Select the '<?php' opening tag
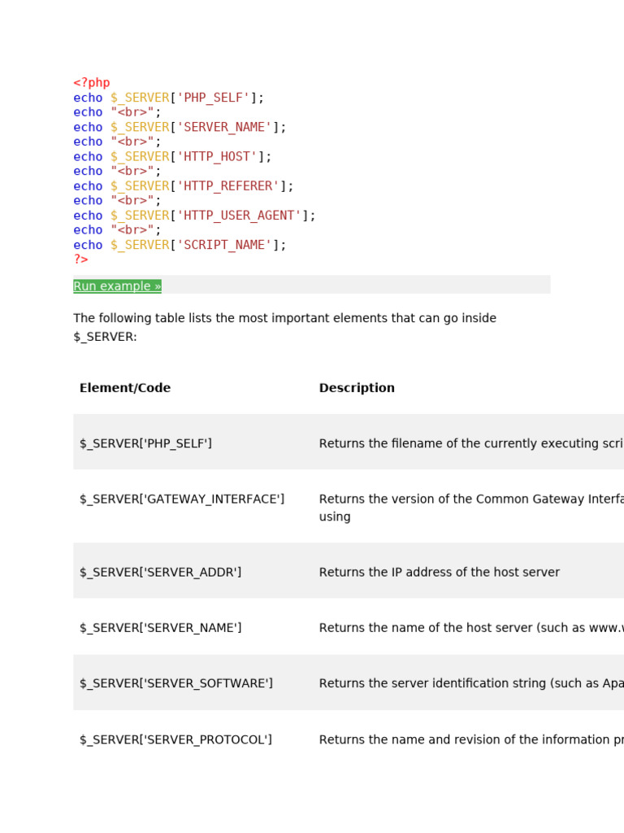624x833 pixels. pos(92,83)
